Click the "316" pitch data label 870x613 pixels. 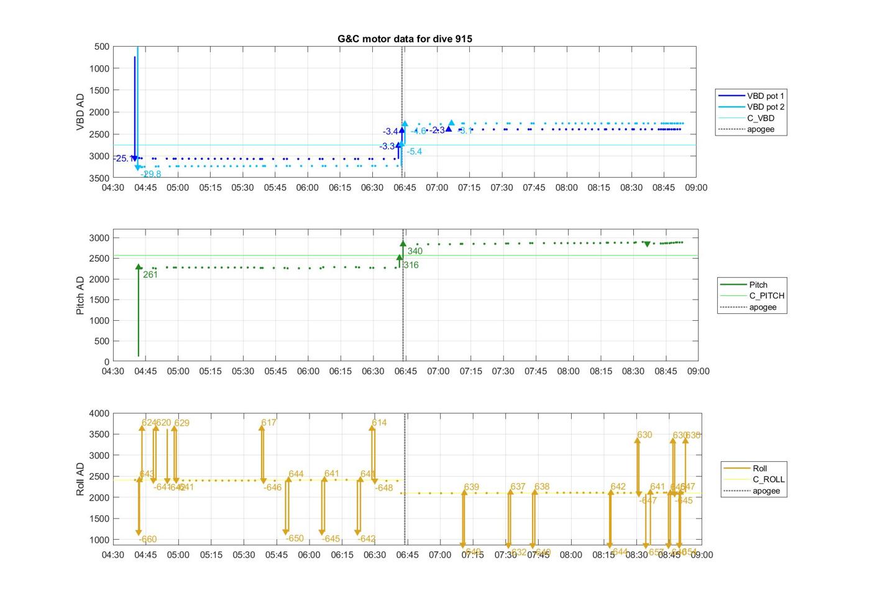[411, 265]
